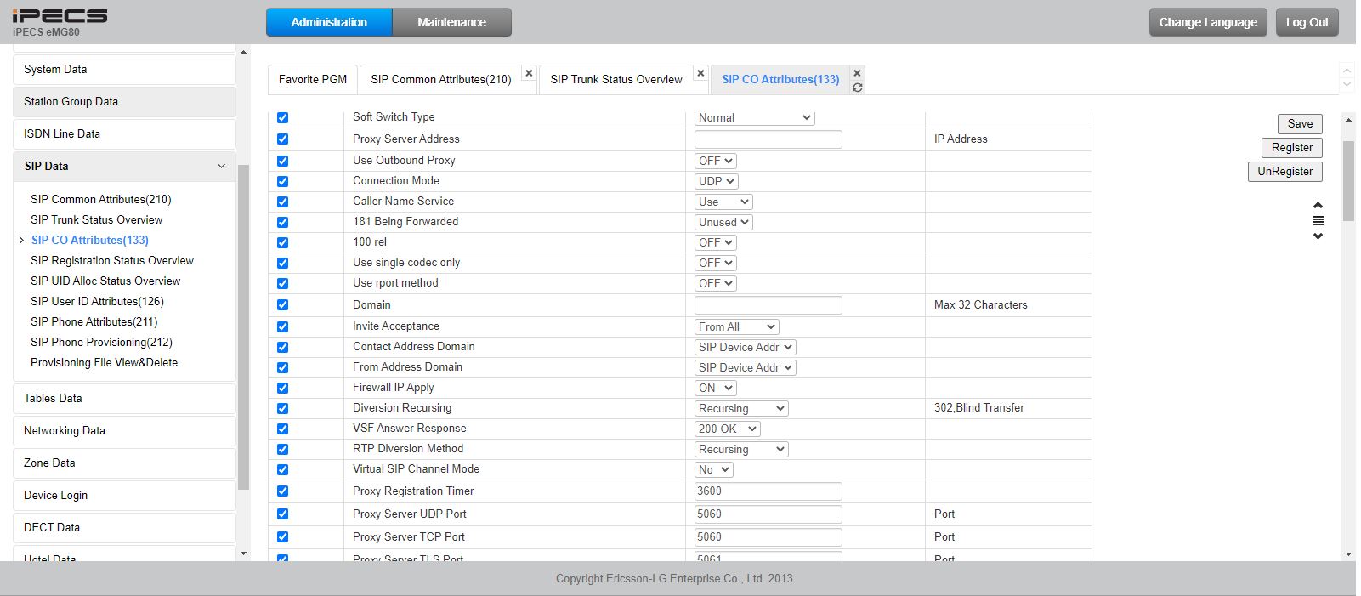Open the Contact Address Domain dropdown
The width and height of the screenshot is (1361, 596).
pyautogui.click(x=746, y=347)
